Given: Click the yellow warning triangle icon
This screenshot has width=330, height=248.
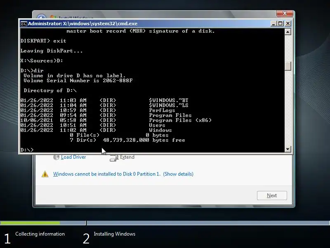Looking at the screenshot, I should pos(45,174).
